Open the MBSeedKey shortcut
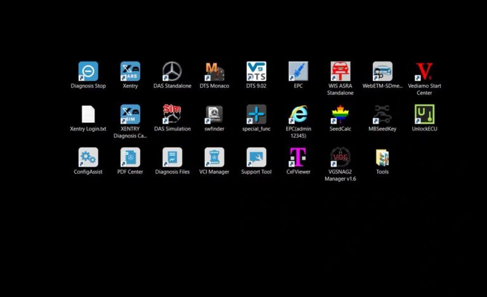This screenshot has height=297, width=487. pyautogui.click(x=382, y=114)
